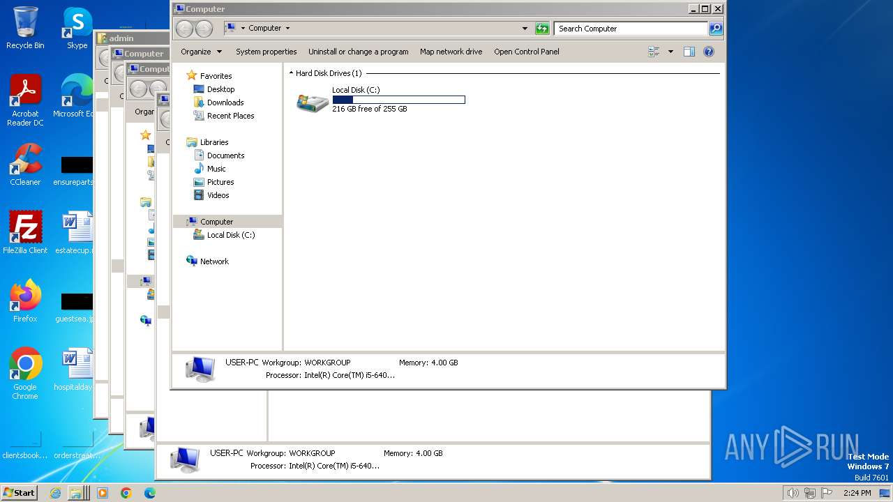Click the Back arrow in the front Computer window
893x502 pixels.
click(x=184, y=29)
